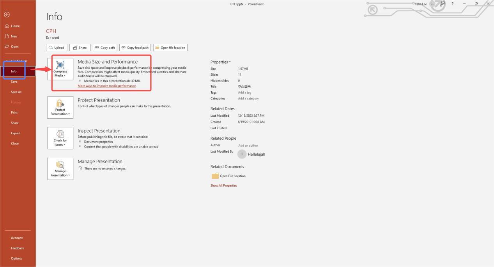Click the 'Add a tag' field
This screenshot has height=267, width=494.
tap(244, 93)
